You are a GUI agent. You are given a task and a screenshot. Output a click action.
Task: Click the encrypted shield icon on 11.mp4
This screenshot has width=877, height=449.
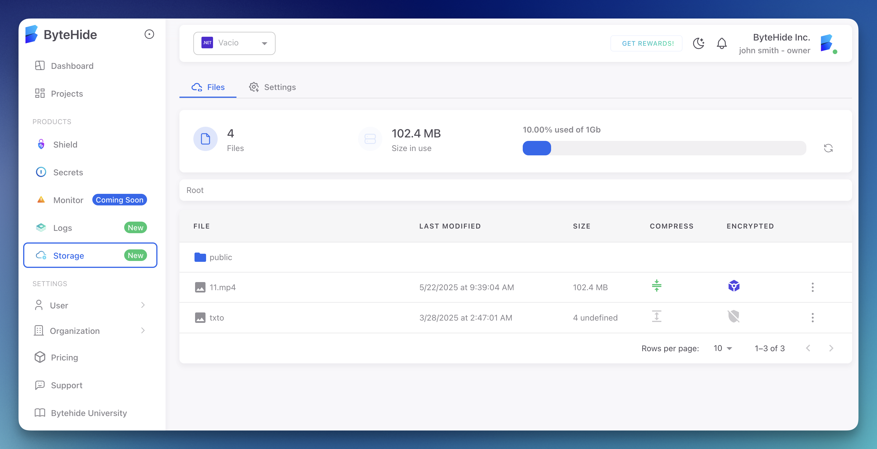(734, 286)
